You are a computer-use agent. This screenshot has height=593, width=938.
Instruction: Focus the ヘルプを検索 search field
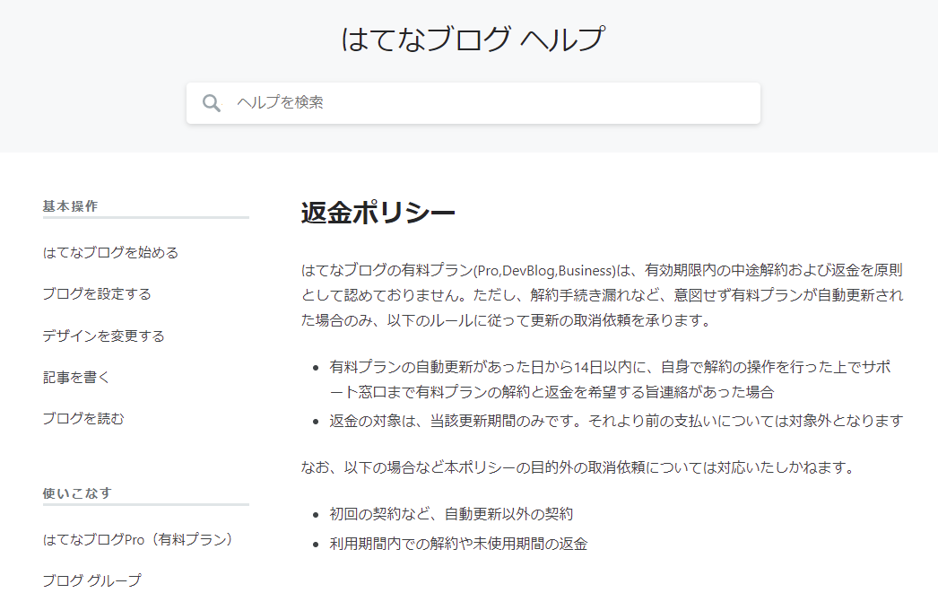[473, 103]
